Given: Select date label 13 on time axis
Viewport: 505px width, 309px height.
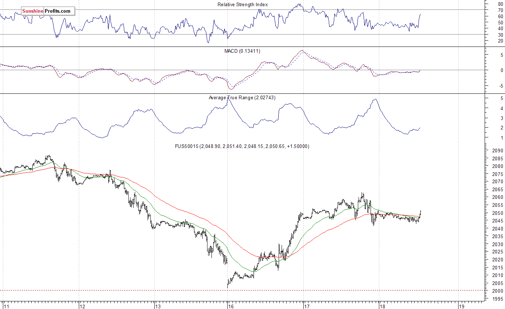Looking at the screenshot, I should point(157,306).
